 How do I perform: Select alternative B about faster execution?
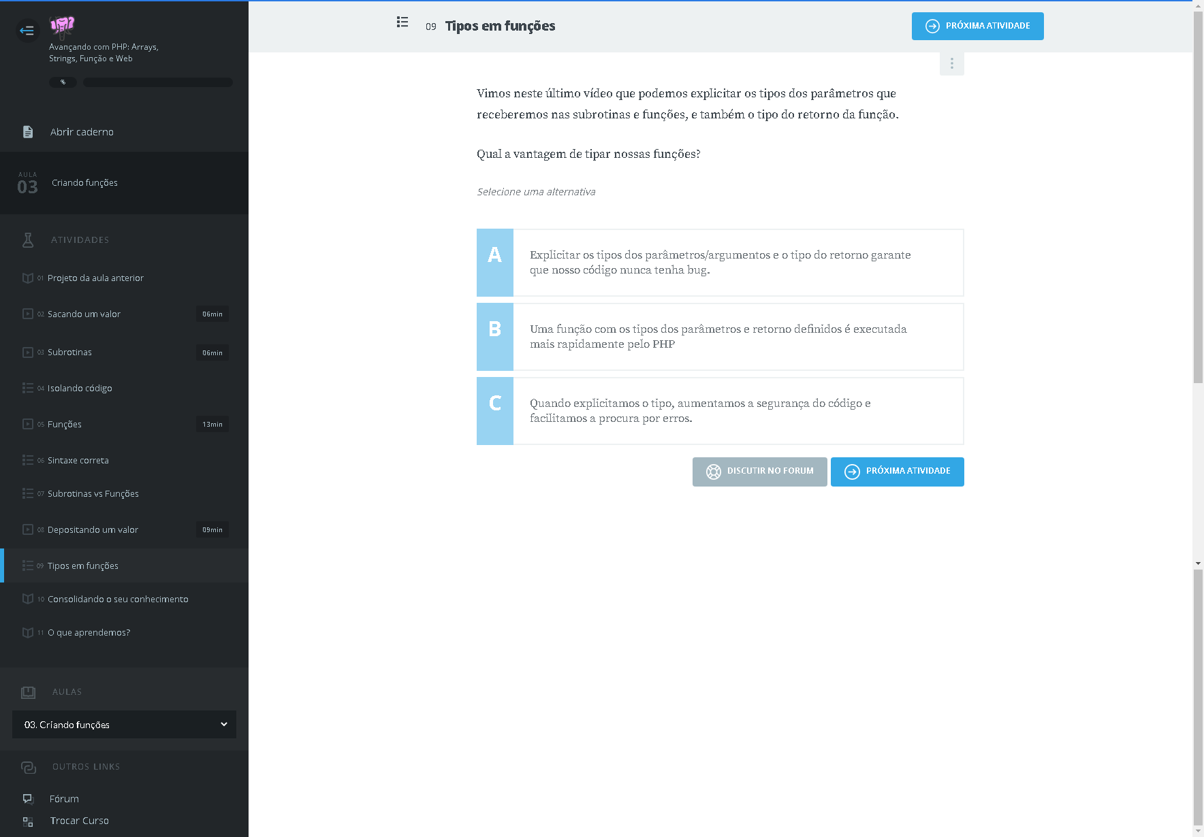720,337
